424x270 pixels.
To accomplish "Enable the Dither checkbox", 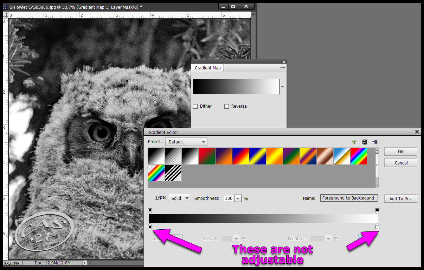I will click(195, 106).
